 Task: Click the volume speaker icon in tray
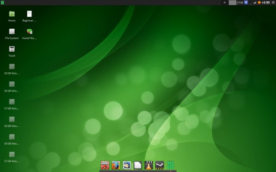point(263,3)
